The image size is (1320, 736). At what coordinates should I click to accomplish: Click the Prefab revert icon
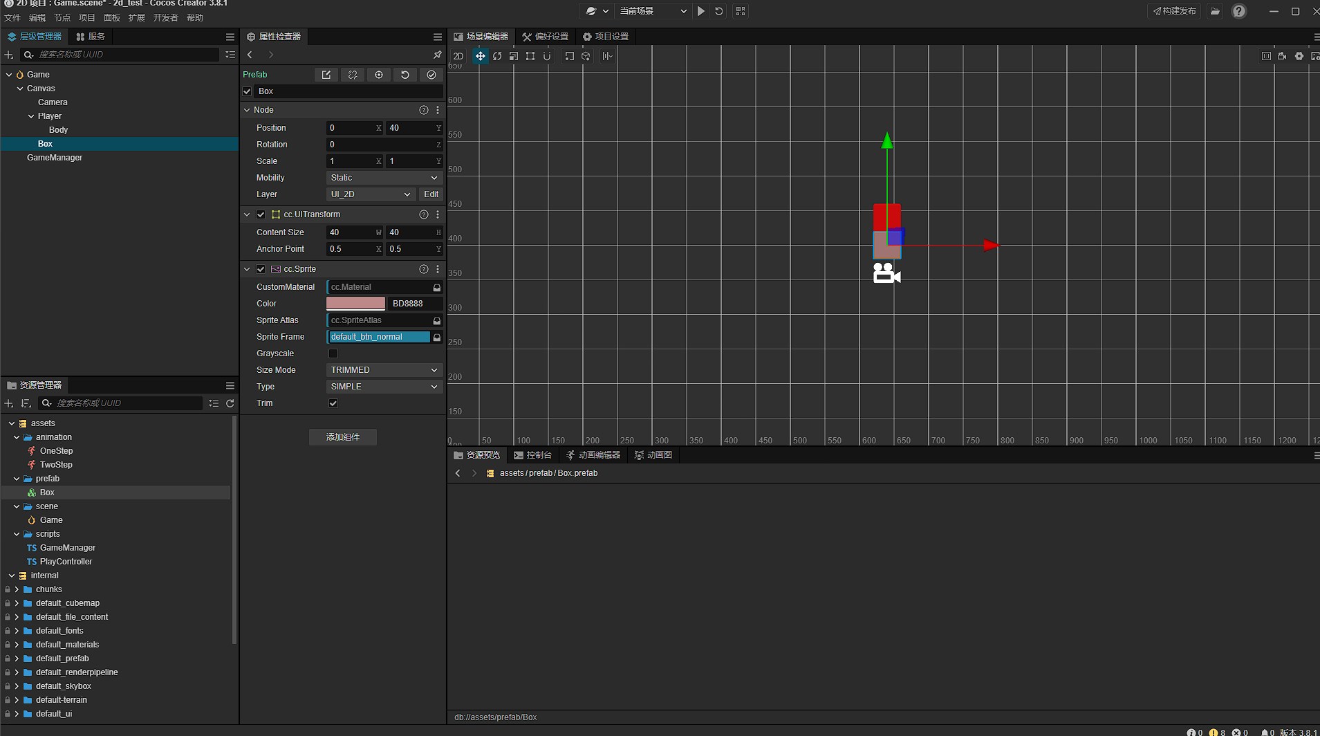pos(405,75)
